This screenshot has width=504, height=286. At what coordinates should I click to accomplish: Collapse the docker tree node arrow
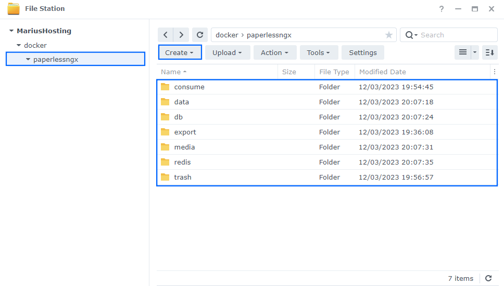19,45
